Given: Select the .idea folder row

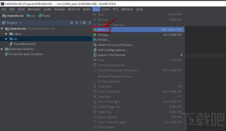Looking at the screenshot, I should pos(46,34).
